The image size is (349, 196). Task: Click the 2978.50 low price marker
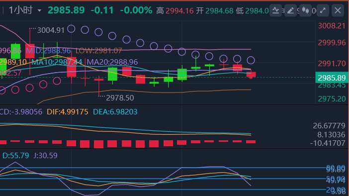click(120, 98)
